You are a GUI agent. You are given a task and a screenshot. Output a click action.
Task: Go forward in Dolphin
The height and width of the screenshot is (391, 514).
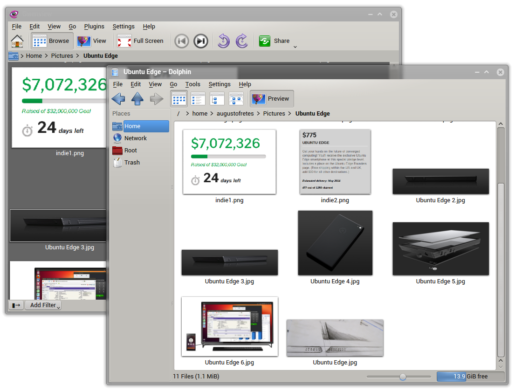(x=157, y=99)
